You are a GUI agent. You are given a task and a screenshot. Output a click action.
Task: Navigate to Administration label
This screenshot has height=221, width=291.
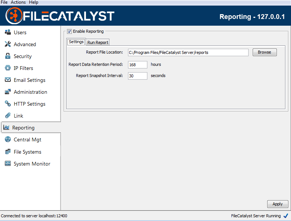click(x=31, y=92)
